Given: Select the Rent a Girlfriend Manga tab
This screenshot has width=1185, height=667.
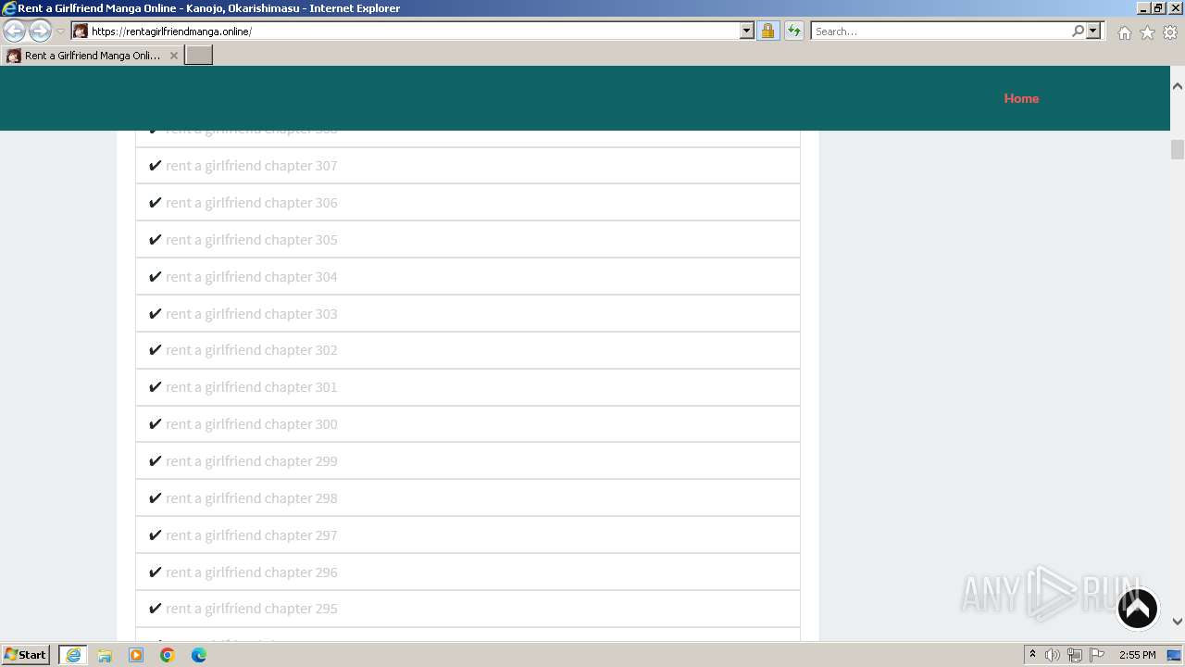Looking at the screenshot, I should (92, 56).
